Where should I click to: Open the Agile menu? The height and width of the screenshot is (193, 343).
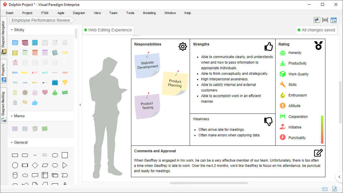[x=61, y=13]
